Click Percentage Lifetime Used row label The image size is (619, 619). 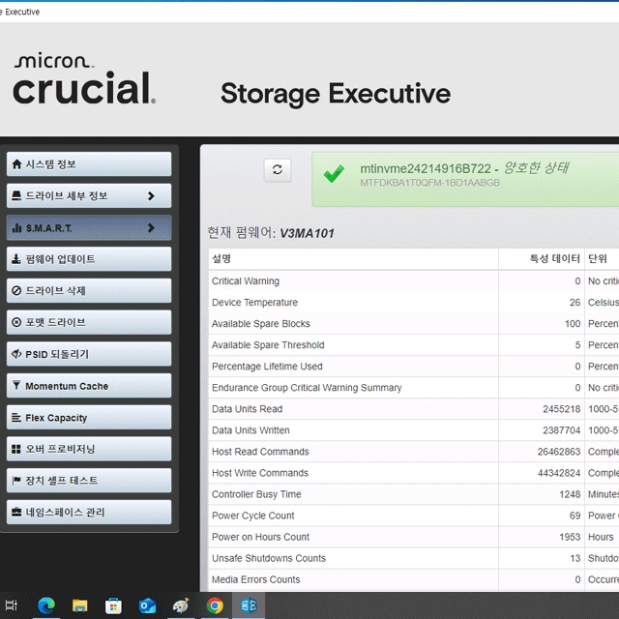click(x=267, y=367)
